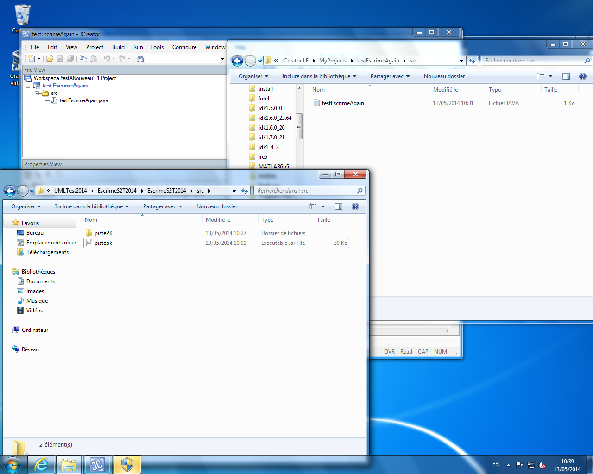Screen dimensions: 593x474
Task: Click the Open folder icon in JCreator toolbar
Action: [50, 59]
